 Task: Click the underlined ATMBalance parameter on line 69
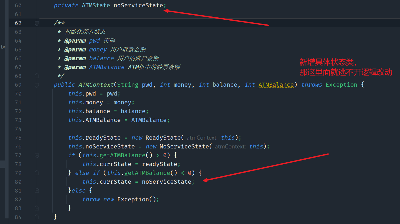pos(276,85)
